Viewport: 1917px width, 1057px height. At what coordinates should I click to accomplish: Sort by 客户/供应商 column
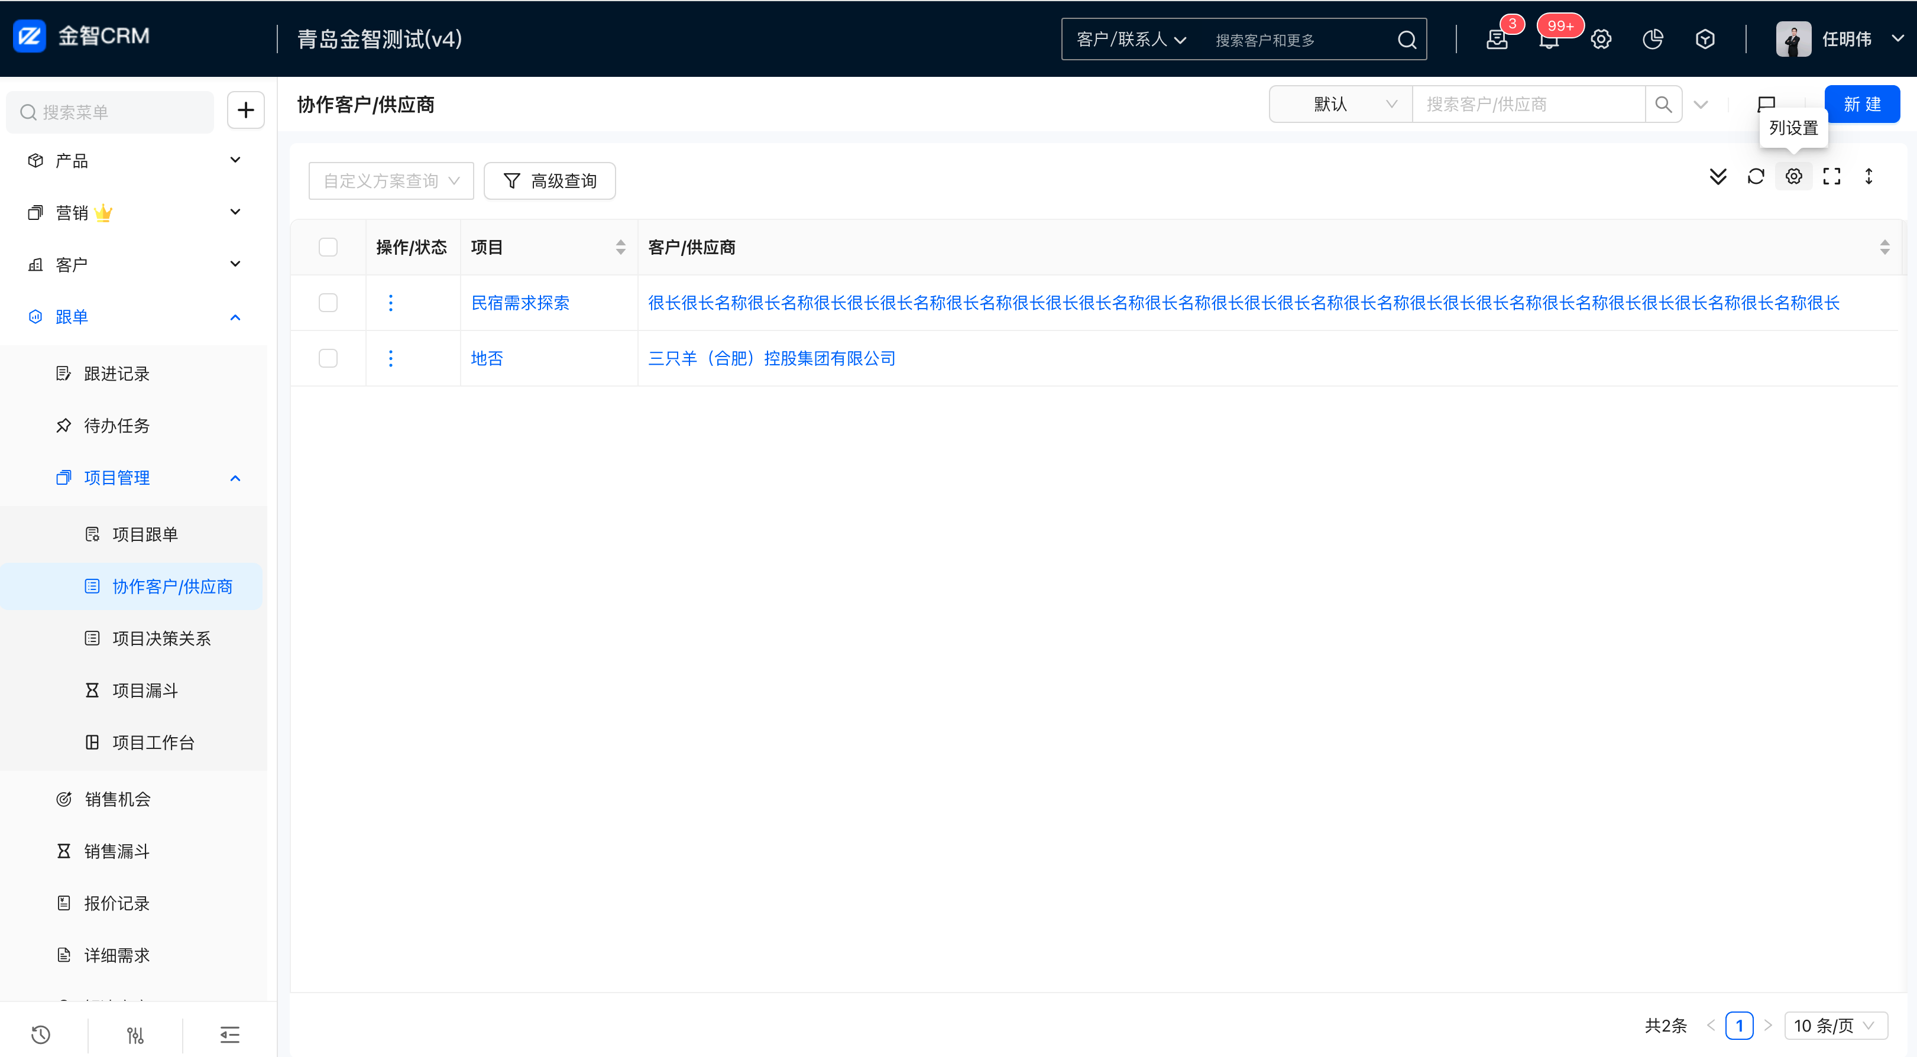pos(1884,247)
